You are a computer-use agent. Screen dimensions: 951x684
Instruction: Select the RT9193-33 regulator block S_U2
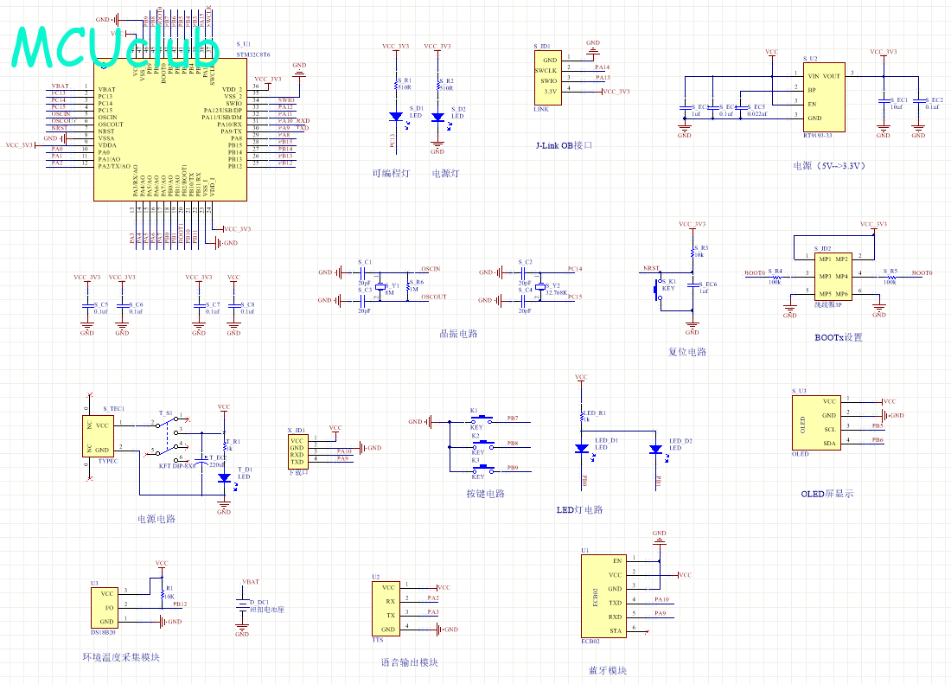coord(824,97)
